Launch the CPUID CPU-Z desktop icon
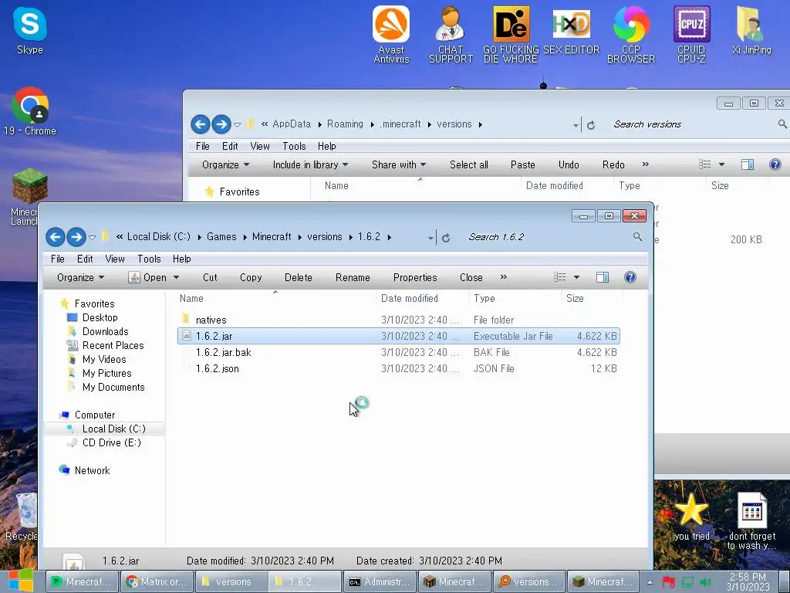 coord(691,34)
